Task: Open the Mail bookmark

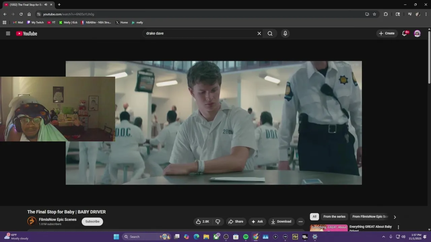Action: 18,23
